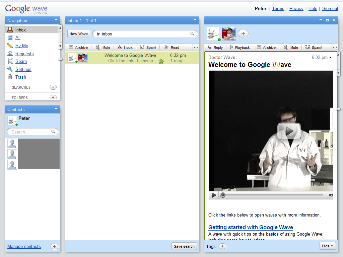Move the wave to Inbox via the toolbar
Screen dimensions: 343x257
(x=125, y=48)
